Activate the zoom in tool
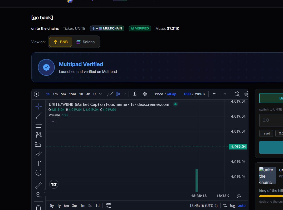This screenshot has width=283, height=210. point(38,195)
